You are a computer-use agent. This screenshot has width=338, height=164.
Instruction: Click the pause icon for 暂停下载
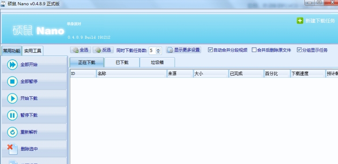tap(12, 115)
